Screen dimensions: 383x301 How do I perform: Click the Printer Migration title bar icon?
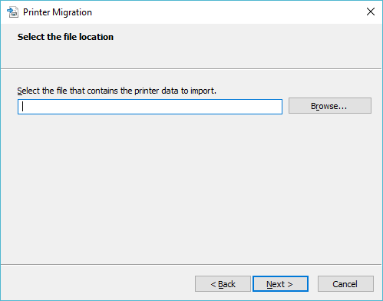point(12,12)
